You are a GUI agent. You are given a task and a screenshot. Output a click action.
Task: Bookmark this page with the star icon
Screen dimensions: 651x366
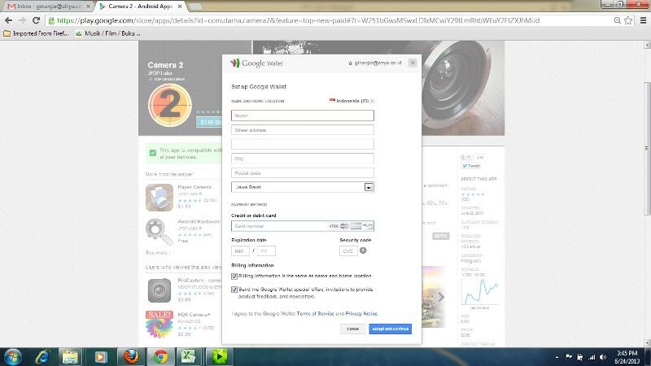click(x=628, y=20)
